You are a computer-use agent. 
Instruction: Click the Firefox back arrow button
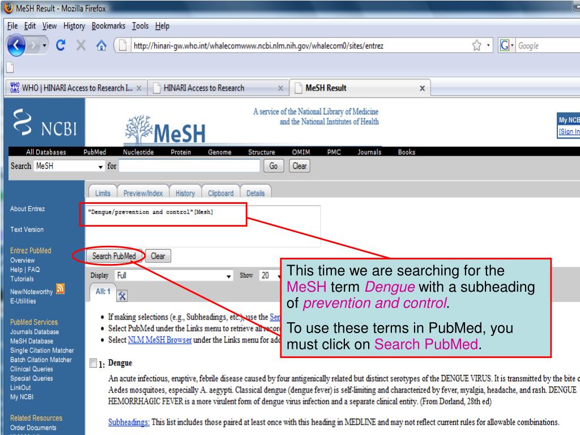point(16,45)
